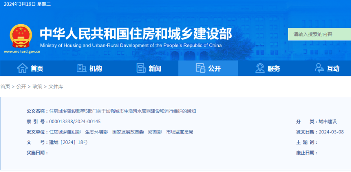This screenshot has height=172, width=351.
Task: Go to 首页 in the breadcrumb trail
Action: 5,87
